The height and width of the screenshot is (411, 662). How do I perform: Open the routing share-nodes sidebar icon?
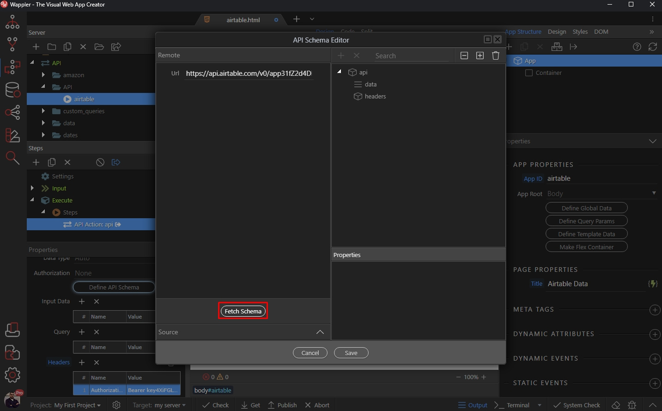pyautogui.click(x=12, y=112)
